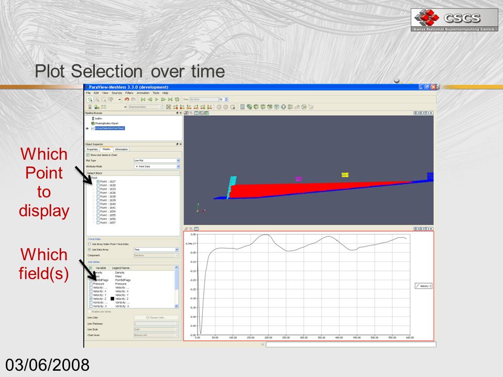Click the Threshold filter icon

[x=270, y=107]
